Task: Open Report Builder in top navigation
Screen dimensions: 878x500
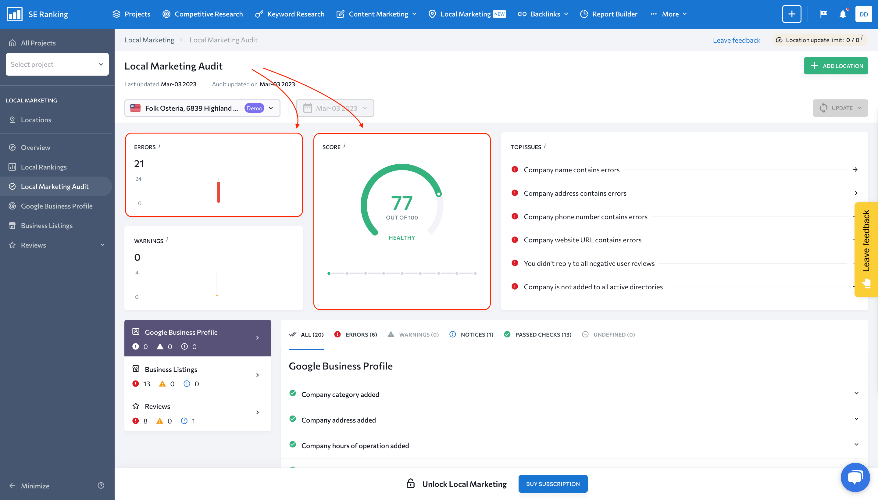Action: point(609,14)
